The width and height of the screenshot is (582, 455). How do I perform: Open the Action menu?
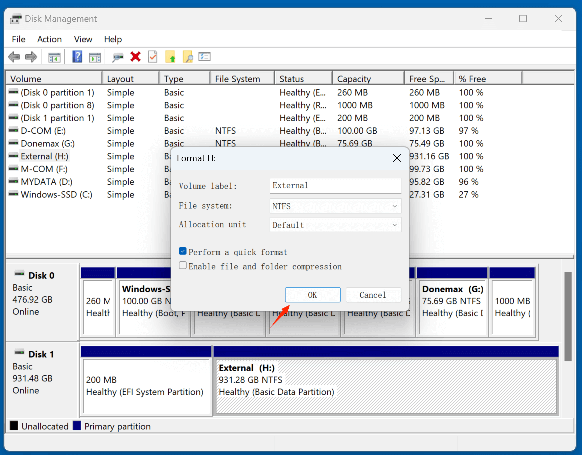(x=49, y=39)
